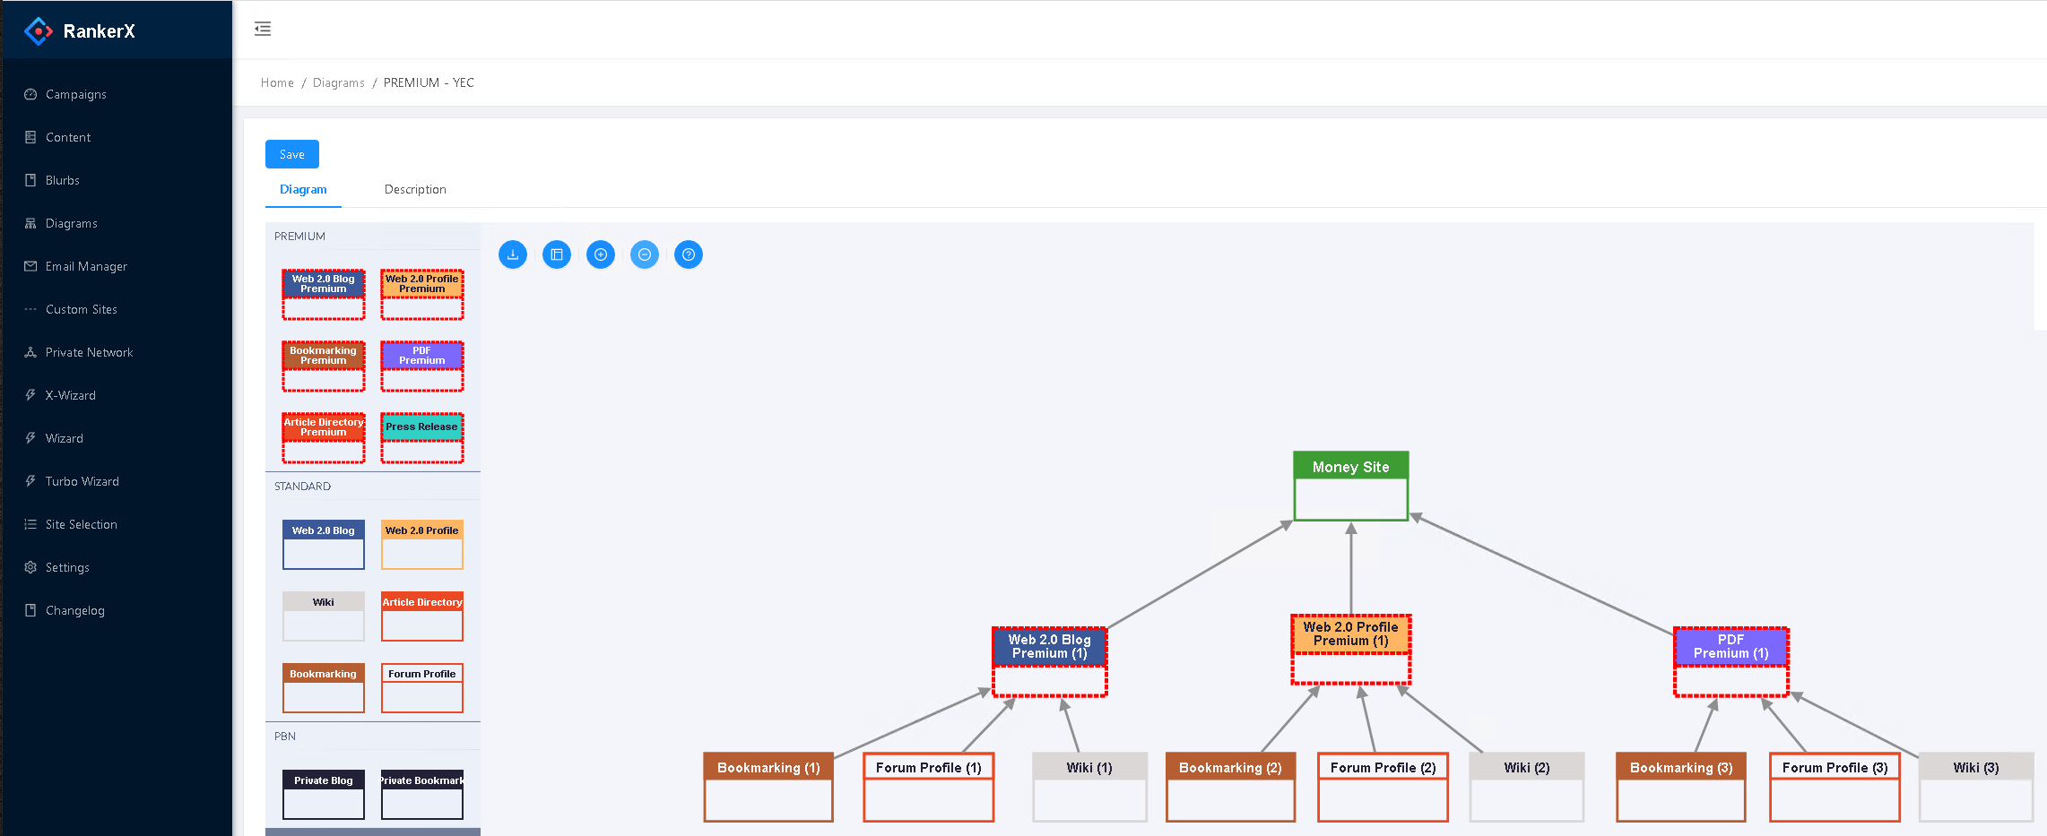
Task: Click the Save button
Action: click(x=291, y=153)
